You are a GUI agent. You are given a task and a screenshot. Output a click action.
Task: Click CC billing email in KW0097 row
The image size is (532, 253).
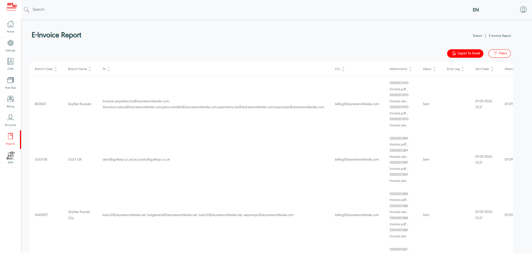click(357, 215)
